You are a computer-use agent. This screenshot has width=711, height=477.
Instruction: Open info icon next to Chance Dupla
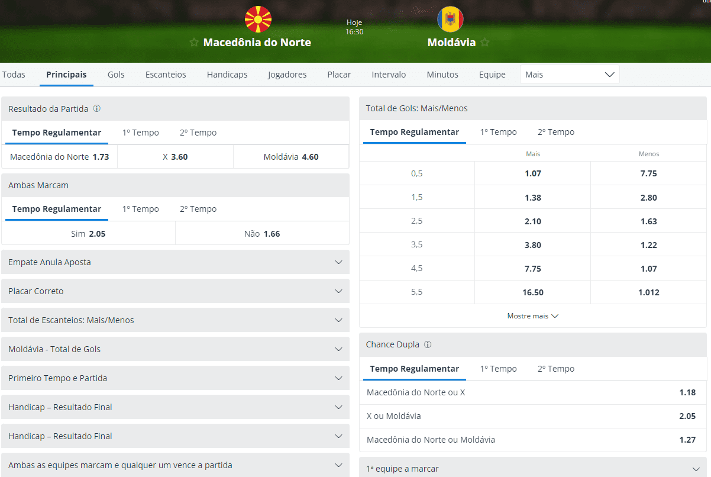(x=428, y=344)
